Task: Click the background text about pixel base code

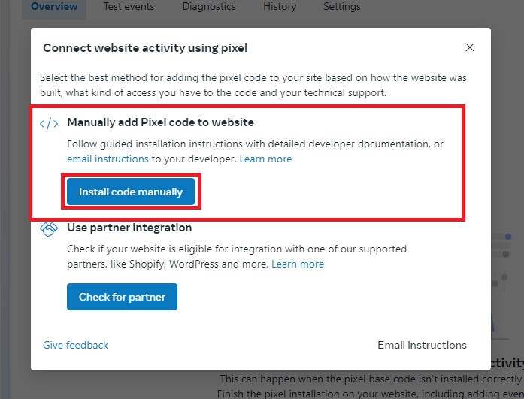Action: 371,379
